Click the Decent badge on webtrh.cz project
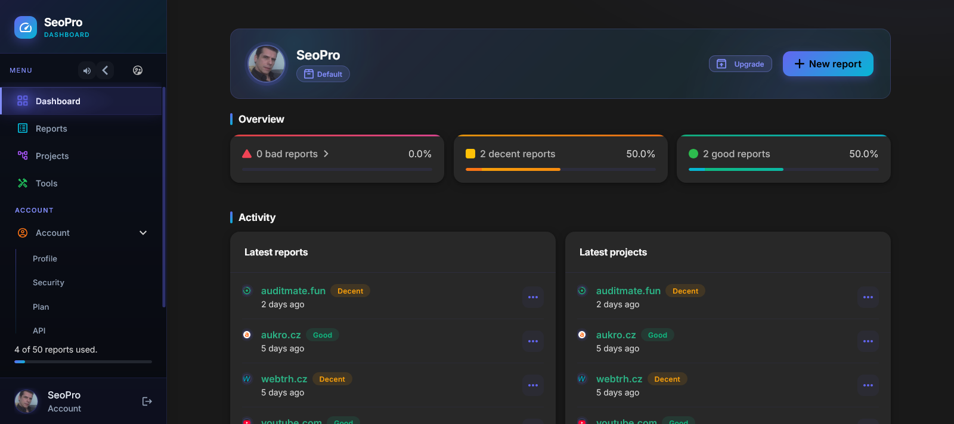 point(667,379)
